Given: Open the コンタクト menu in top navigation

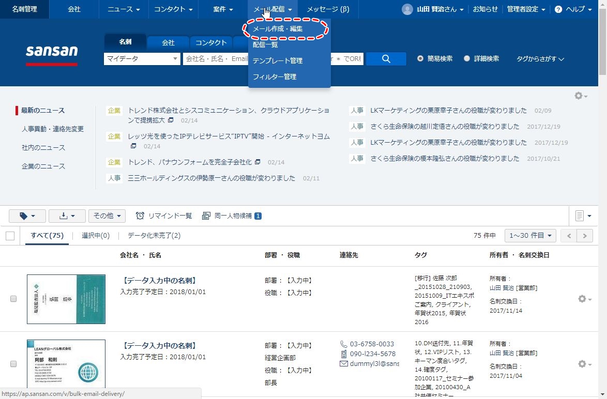Looking at the screenshot, I should click(173, 9).
